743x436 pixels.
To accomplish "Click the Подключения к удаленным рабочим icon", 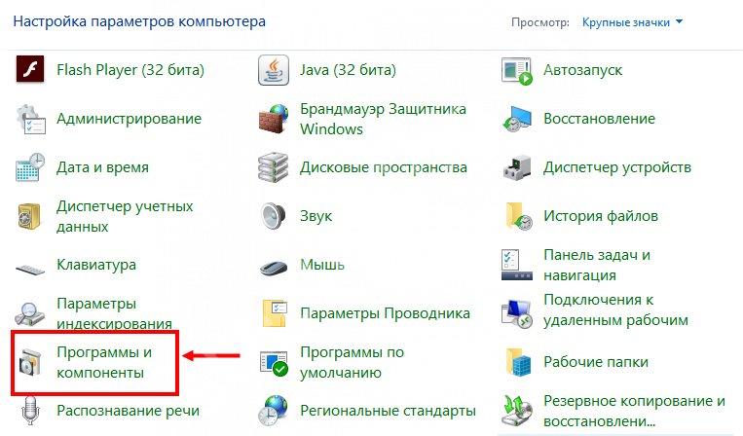I will tap(517, 313).
